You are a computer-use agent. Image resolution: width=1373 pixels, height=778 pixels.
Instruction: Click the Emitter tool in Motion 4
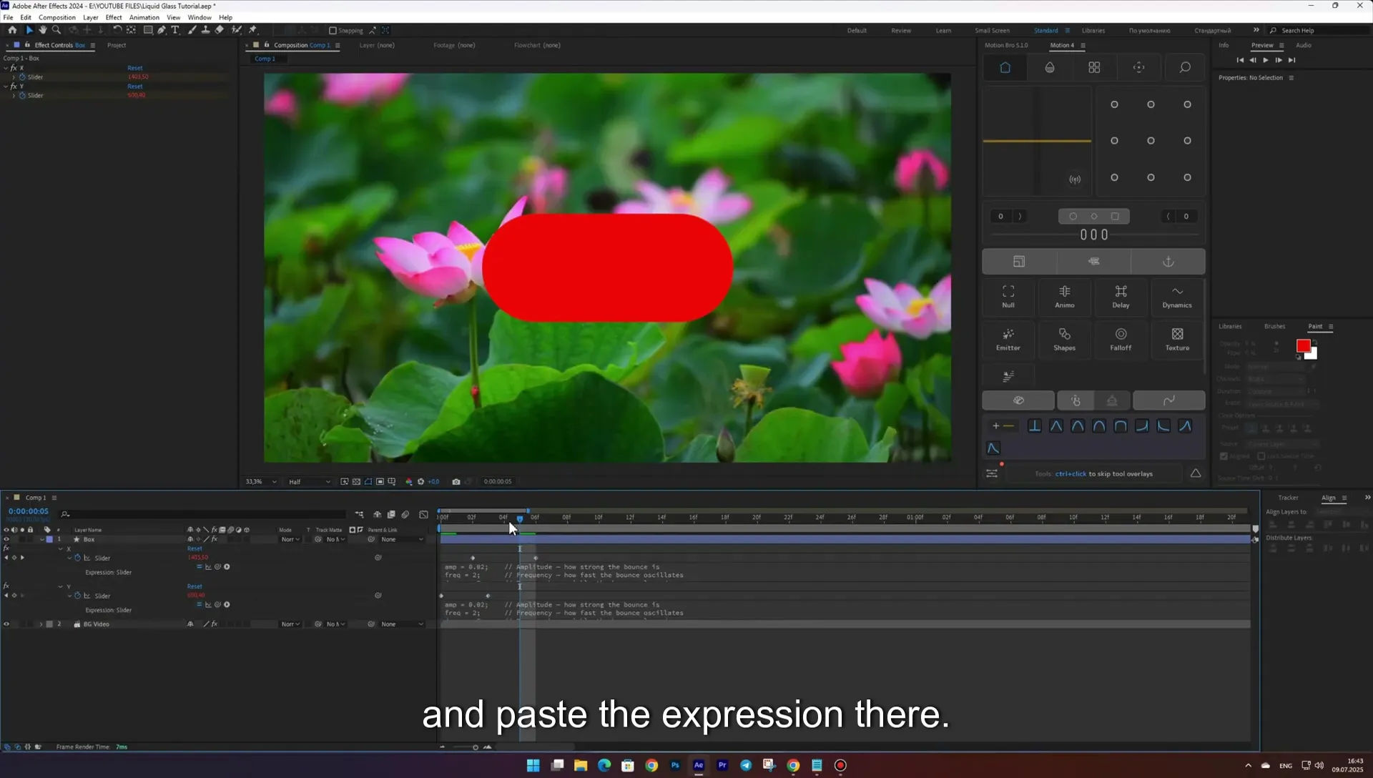point(1008,340)
